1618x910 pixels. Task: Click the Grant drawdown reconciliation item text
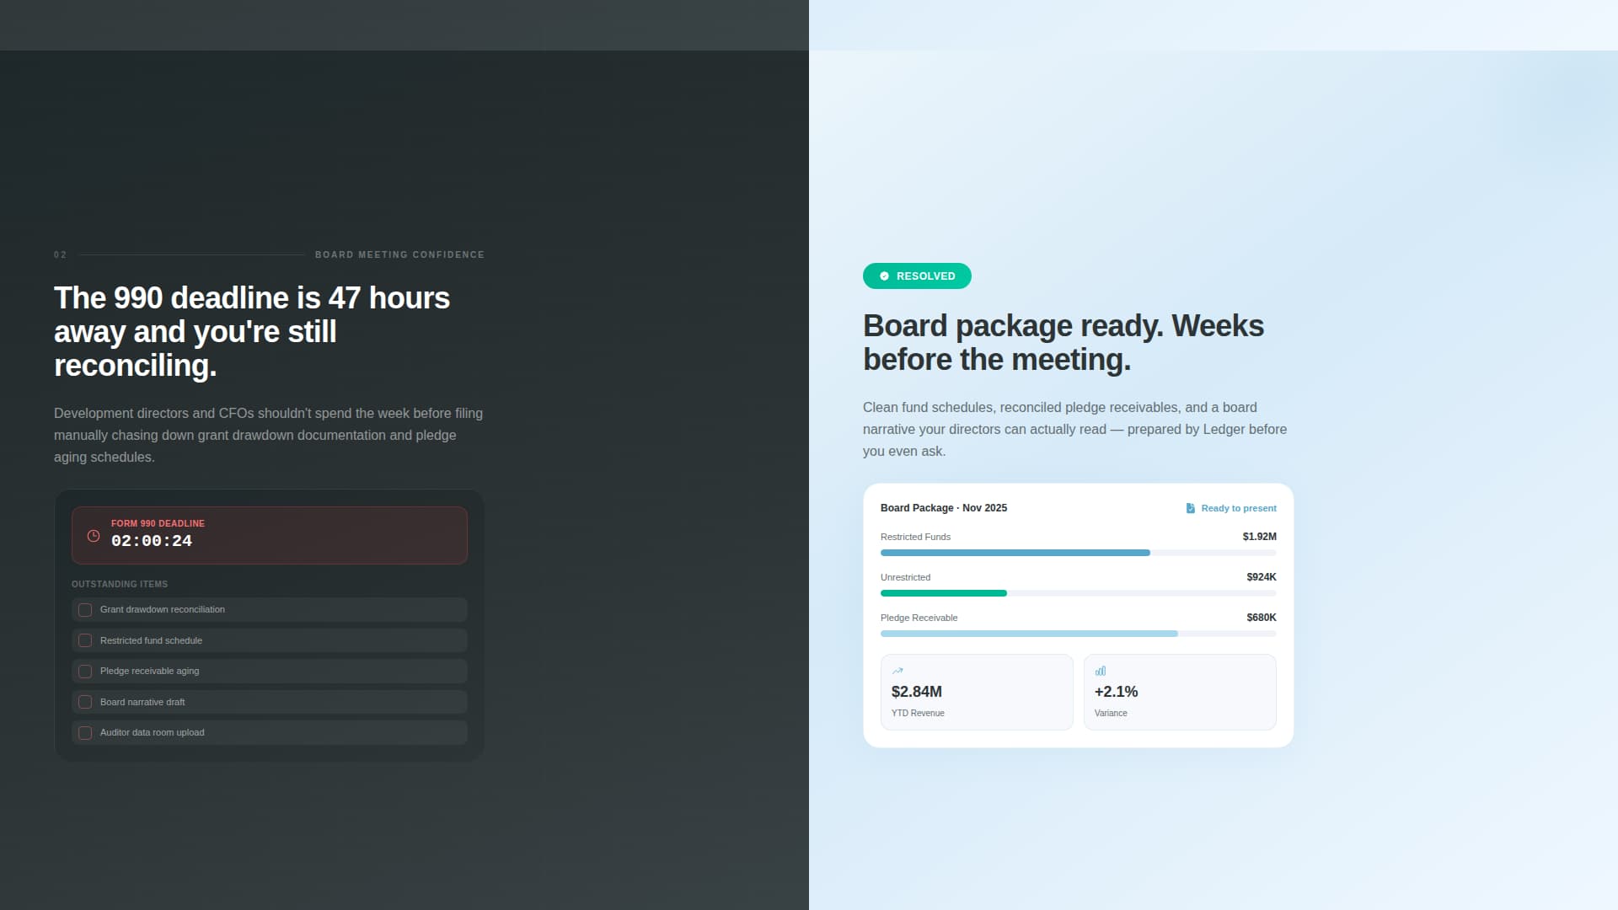click(163, 610)
